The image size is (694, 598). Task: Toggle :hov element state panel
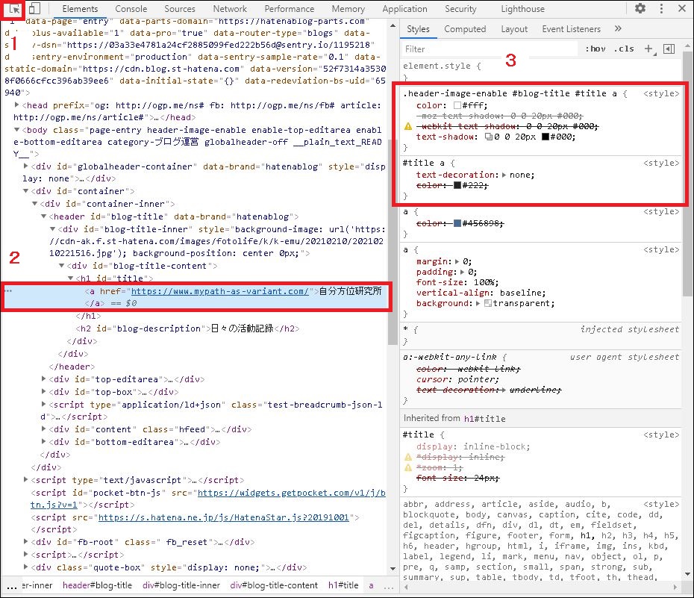tap(595, 49)
